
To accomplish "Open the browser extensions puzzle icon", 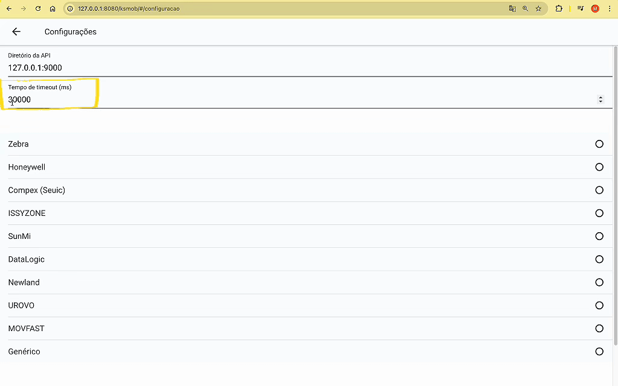I will pyautogui.click(x=559, y=9).
